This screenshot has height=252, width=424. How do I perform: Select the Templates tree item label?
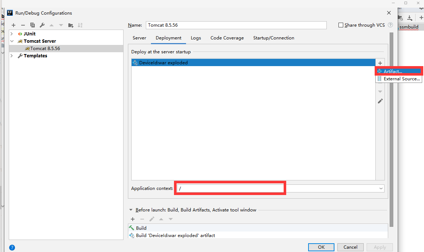pos(35,56)
